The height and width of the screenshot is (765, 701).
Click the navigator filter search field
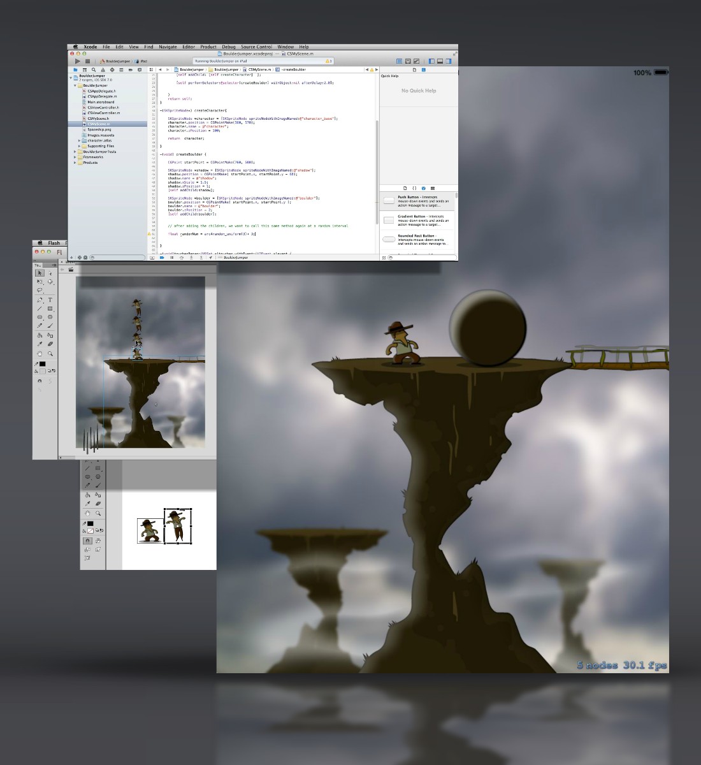pos(117,258)
